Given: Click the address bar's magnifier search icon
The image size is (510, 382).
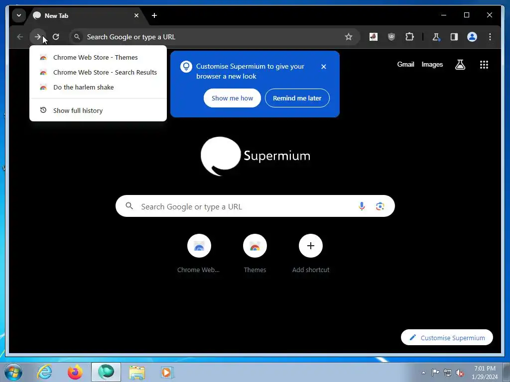Looking at the screenshot, I should pos(77,37).
